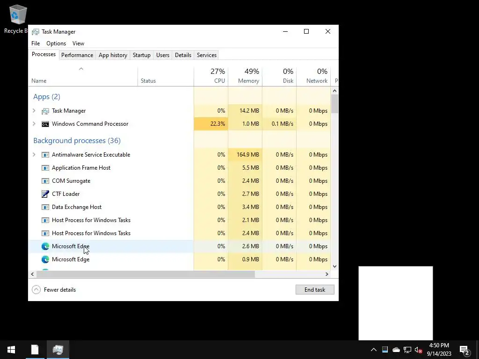Viewport: 479px width, 359px height.
Task: Click the Task Manager title bar icon
Action: (x=36, y=32)
